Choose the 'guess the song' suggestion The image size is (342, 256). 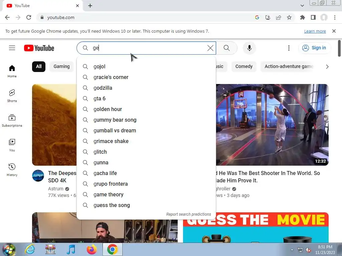coord(146,205)
